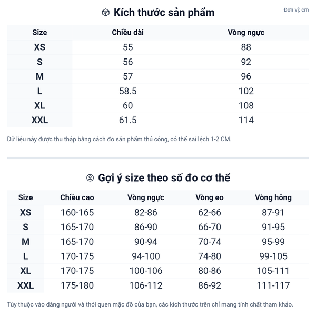Click the 111-117 hip value for XXL
Screen dimensions: 316x316
click(x=273, y=285)
